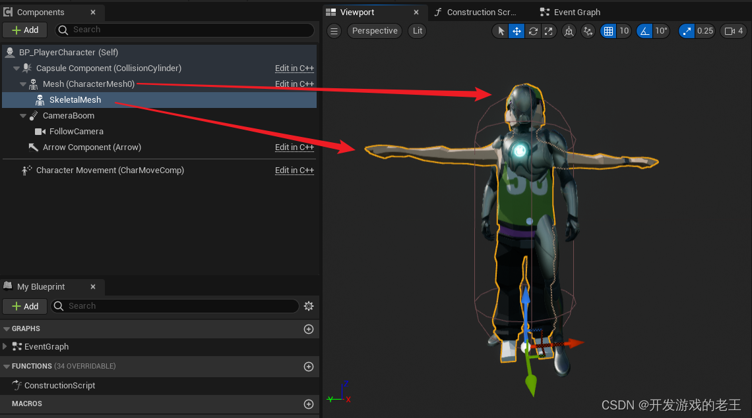Open scale snap value 0.25 dropdown
Image resolution: width=752 pixels, height=418 pixels.
pos(705,31)
